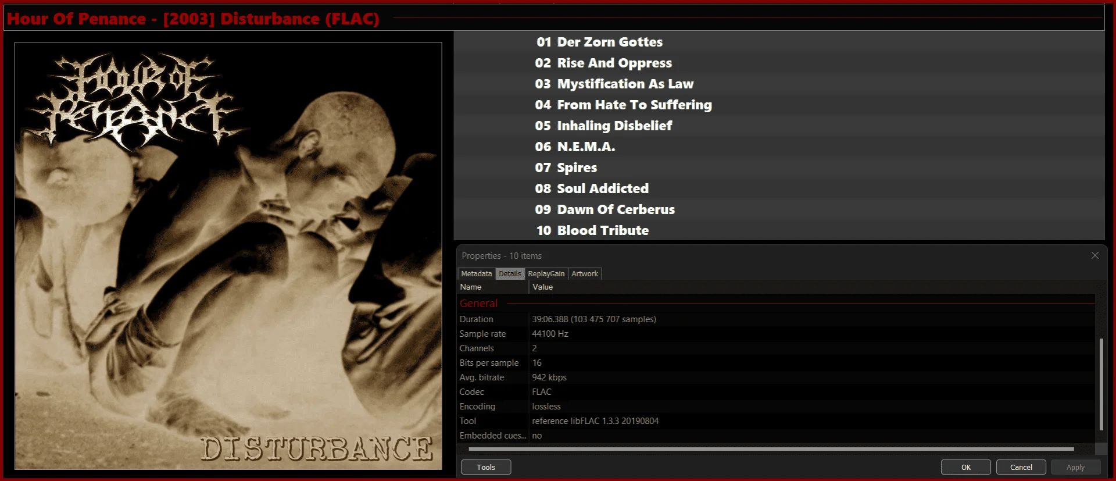The width and height of the screenshot is (1116, 481).
Task: Select the Encoding value lossless
Action: 546,406
